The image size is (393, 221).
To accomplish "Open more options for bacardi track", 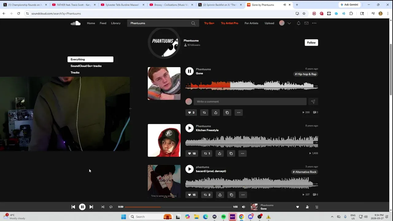I will pyautogui.click(x=243, y=195).
